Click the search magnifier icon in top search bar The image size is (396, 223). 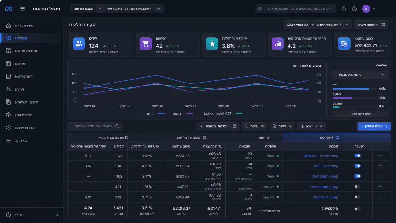coord(260,9)
